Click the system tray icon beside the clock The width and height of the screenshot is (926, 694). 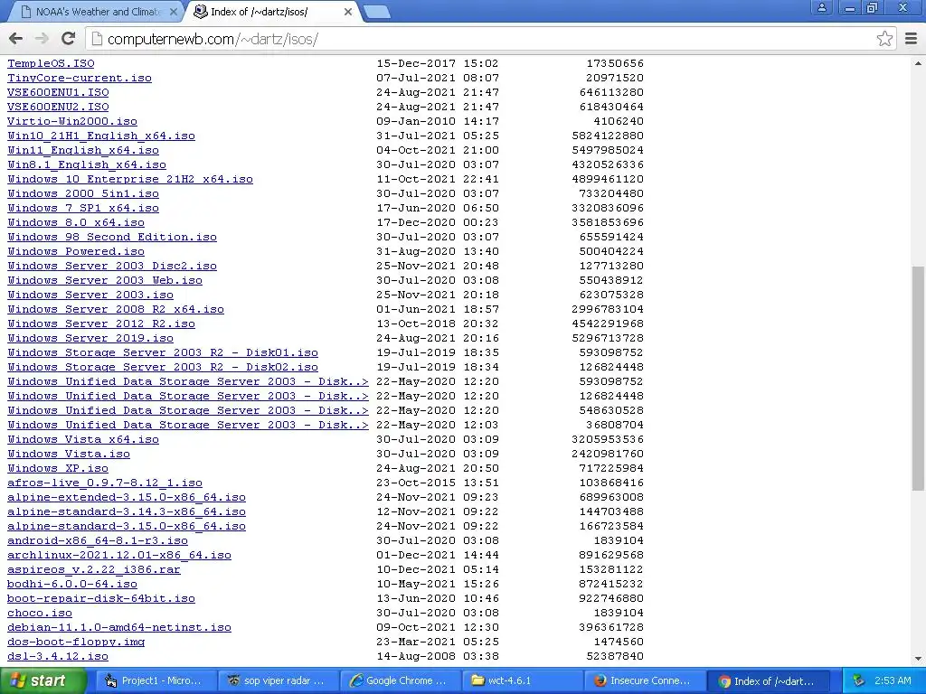(x=859, y=680)
